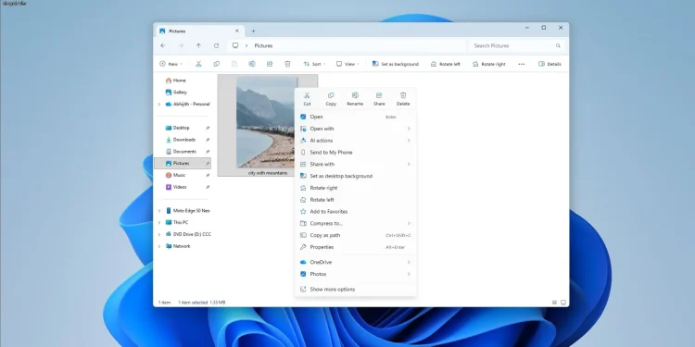Viewport: 695px width, 347px height.
Task: Open the New dropdown
Action: click(x=171, y=64)
